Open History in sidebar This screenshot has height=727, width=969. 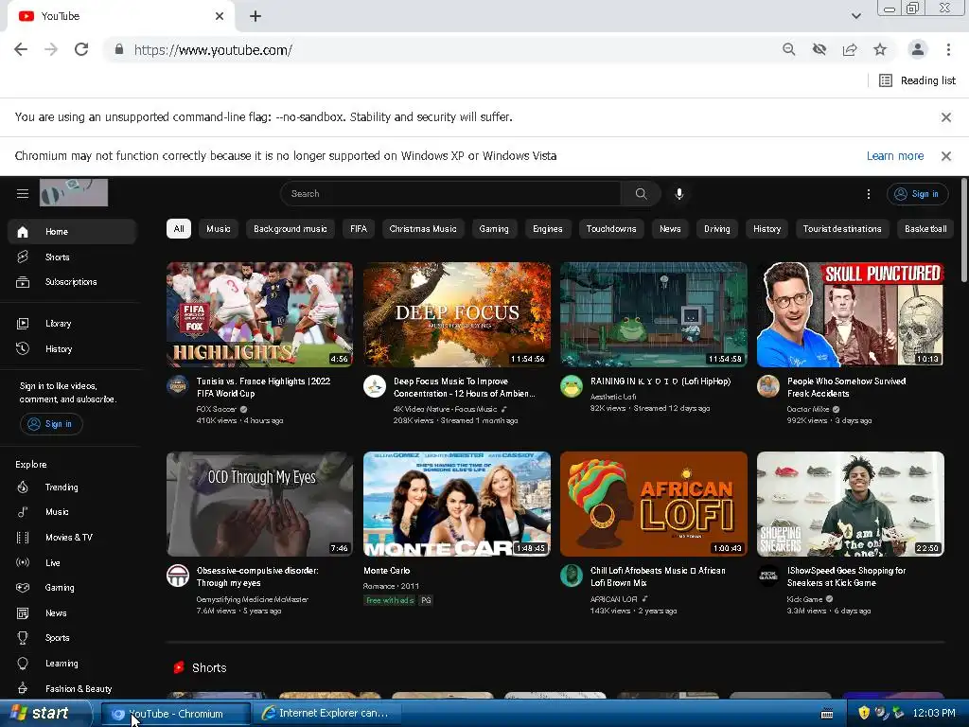(x=72, y=348)
